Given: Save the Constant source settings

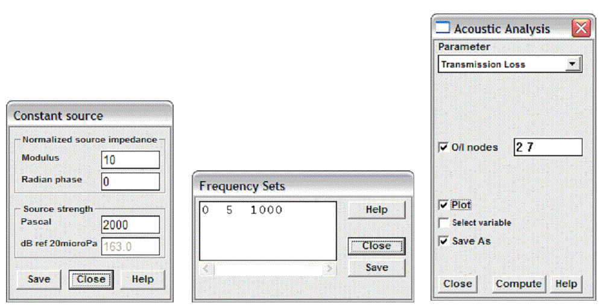Looking at the screenshot, I should 39,279.
